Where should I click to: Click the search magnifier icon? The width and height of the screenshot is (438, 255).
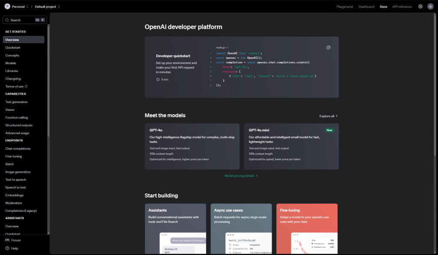point(7,20)
